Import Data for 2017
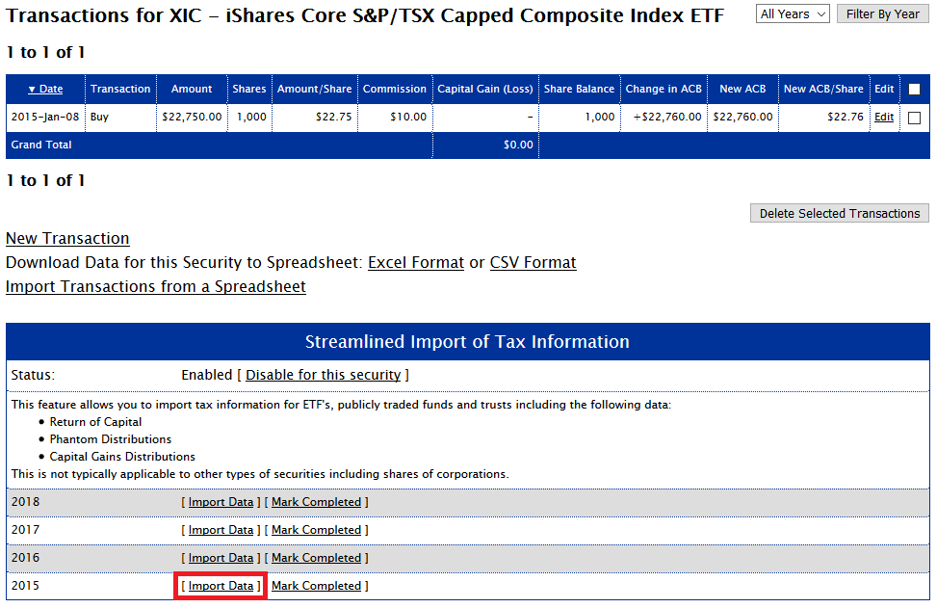Screen dimensions: 937x608 [221, 530]
